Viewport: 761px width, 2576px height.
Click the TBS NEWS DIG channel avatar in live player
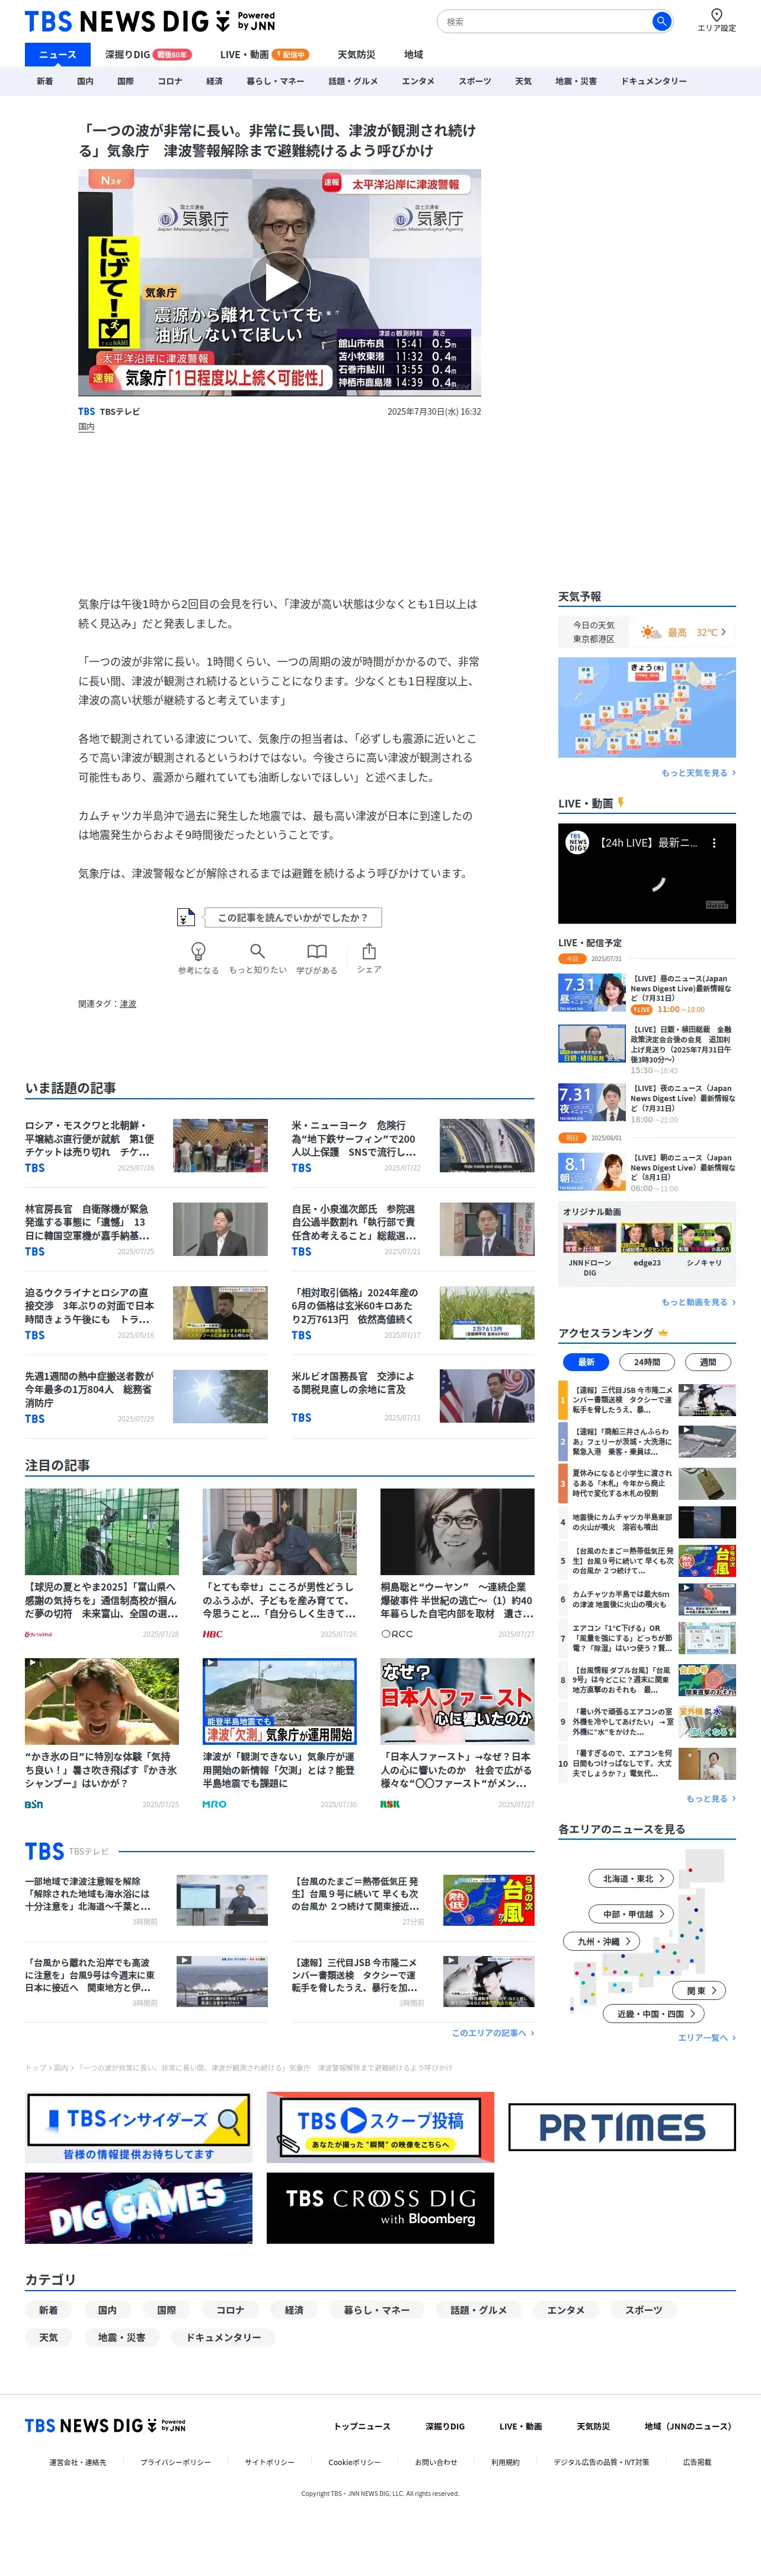click(x=577, y=842)
